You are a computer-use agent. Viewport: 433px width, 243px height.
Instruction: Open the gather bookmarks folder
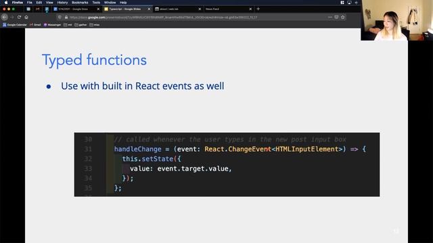[81, 25]
